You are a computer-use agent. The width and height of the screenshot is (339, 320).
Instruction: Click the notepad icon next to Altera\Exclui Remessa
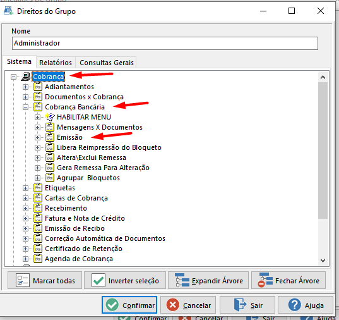[x=50, y=157]
